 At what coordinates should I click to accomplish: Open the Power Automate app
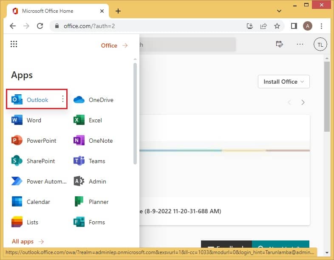(39, 181)
